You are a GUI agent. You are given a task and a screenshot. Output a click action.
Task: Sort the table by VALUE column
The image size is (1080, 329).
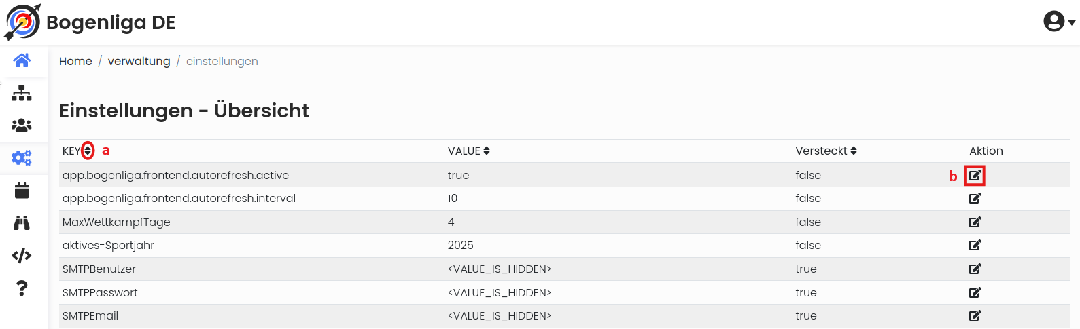[x=487, y=151]
